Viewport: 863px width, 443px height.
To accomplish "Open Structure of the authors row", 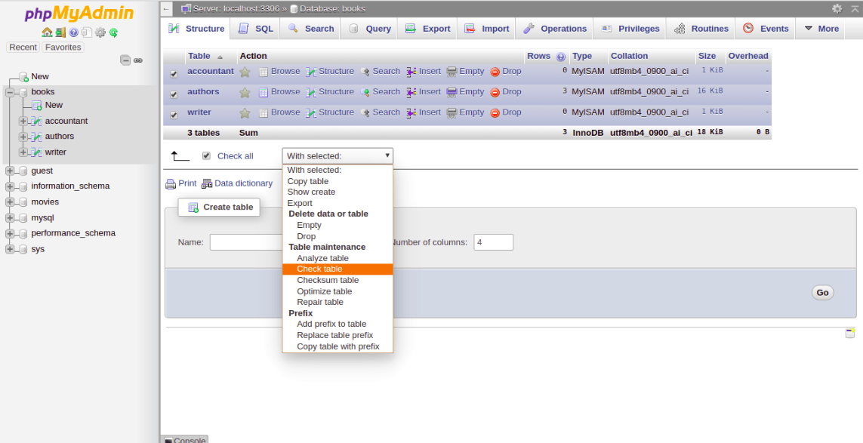I will point(330,91).
